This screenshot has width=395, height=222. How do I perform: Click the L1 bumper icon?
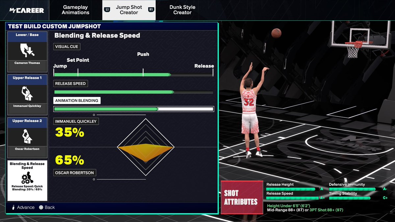pyautogui.click(x=107, y=10)
